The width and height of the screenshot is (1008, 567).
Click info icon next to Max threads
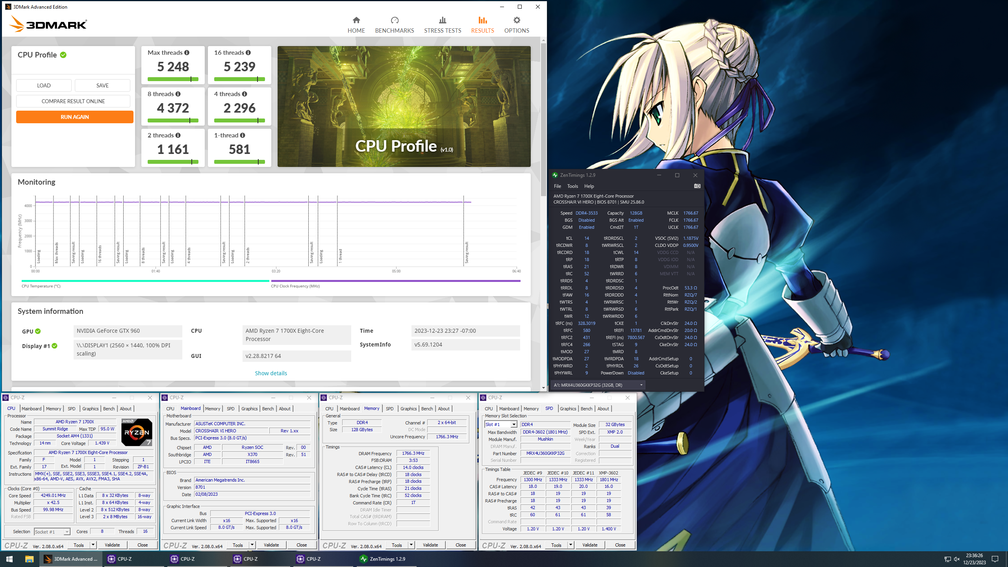point(187,52)
